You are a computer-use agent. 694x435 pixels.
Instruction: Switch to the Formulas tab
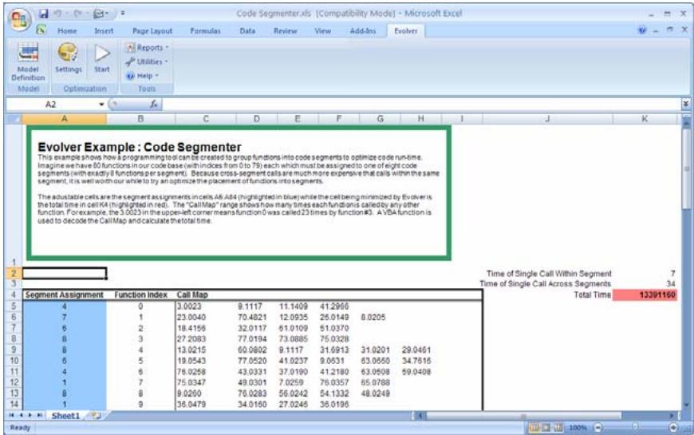point(205,31)
